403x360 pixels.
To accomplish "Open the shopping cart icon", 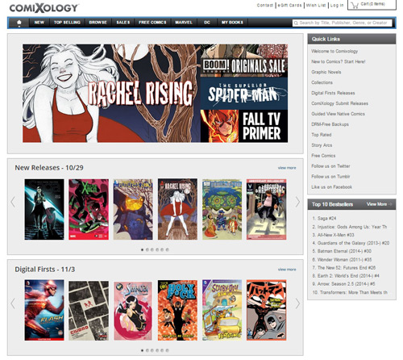I will (x=355, y=5).
